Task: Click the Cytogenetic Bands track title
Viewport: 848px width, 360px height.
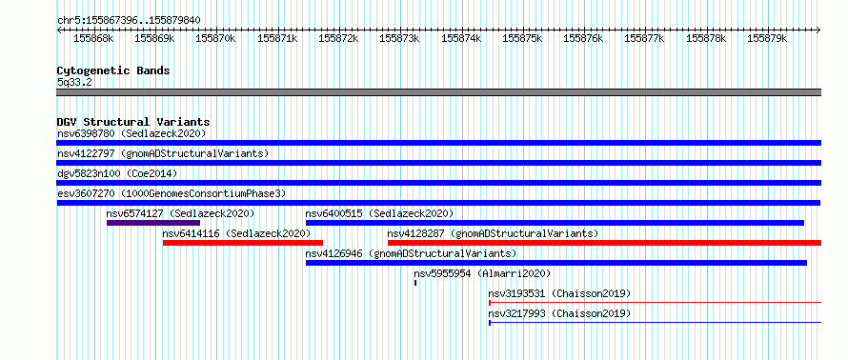Action: pyautogui.click(x=113, y=70)
